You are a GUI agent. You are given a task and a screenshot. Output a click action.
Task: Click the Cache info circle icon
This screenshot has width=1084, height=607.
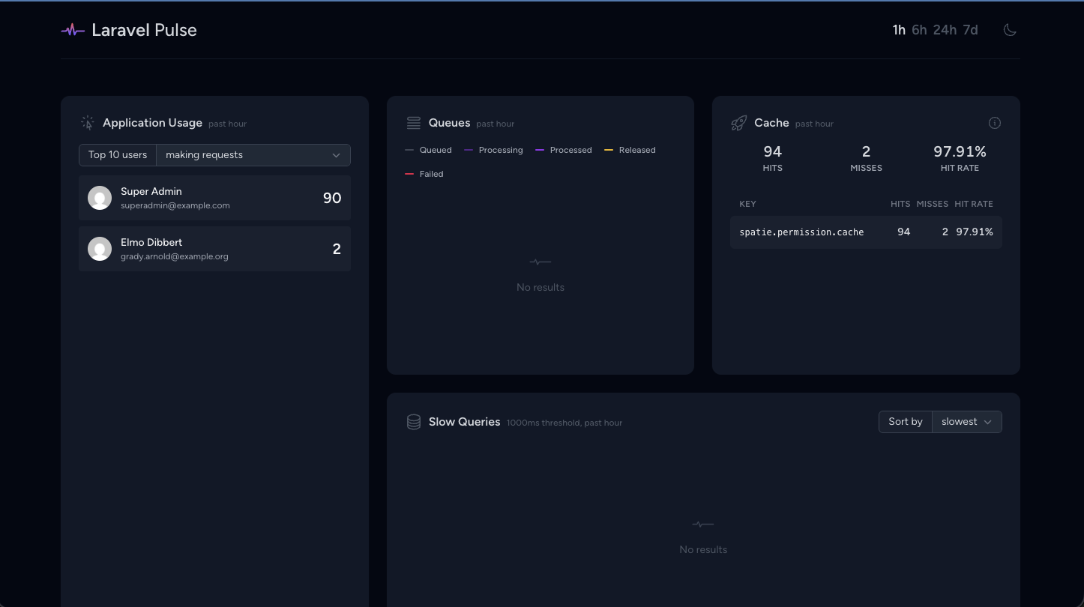994,123
